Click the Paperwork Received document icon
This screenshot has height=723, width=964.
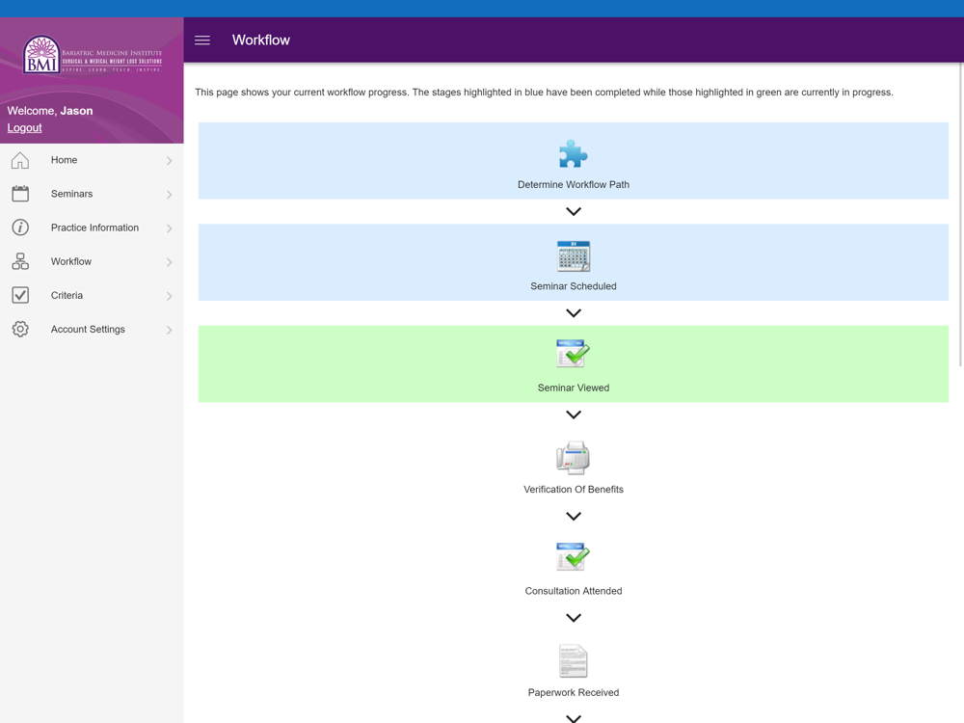click(573, 661)
